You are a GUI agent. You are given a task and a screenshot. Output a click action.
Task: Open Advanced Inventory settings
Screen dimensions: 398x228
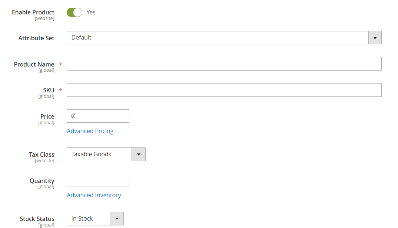pyautogui.click(x=94, y=195)
